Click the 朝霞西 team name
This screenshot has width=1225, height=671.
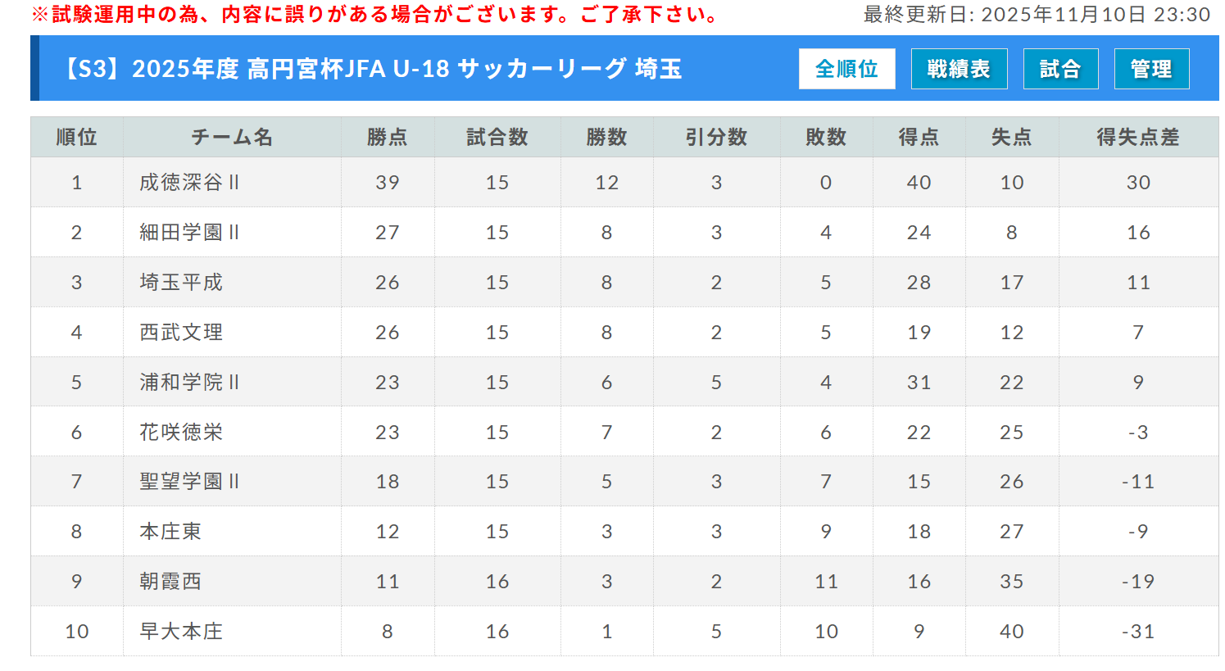170,582
